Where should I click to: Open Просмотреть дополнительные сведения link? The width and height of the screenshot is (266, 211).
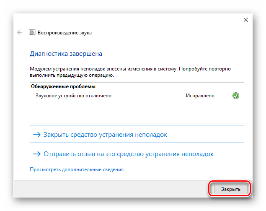click(77, 169)
